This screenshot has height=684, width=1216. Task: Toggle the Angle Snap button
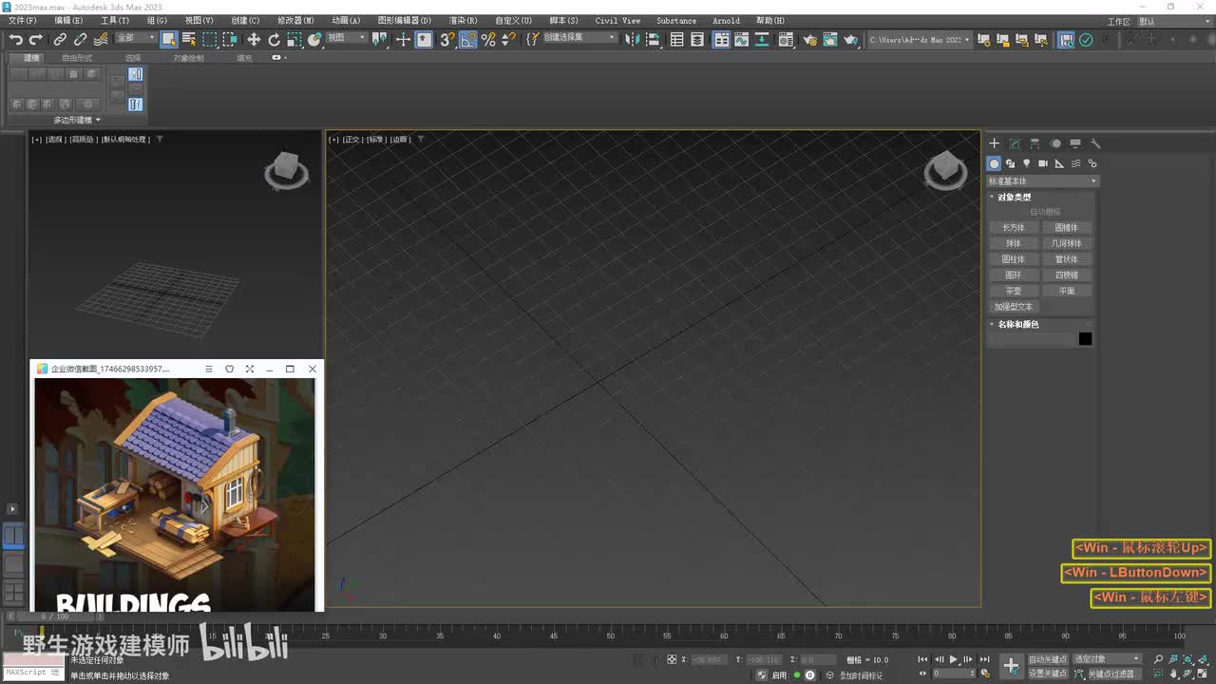pos(468,39)
